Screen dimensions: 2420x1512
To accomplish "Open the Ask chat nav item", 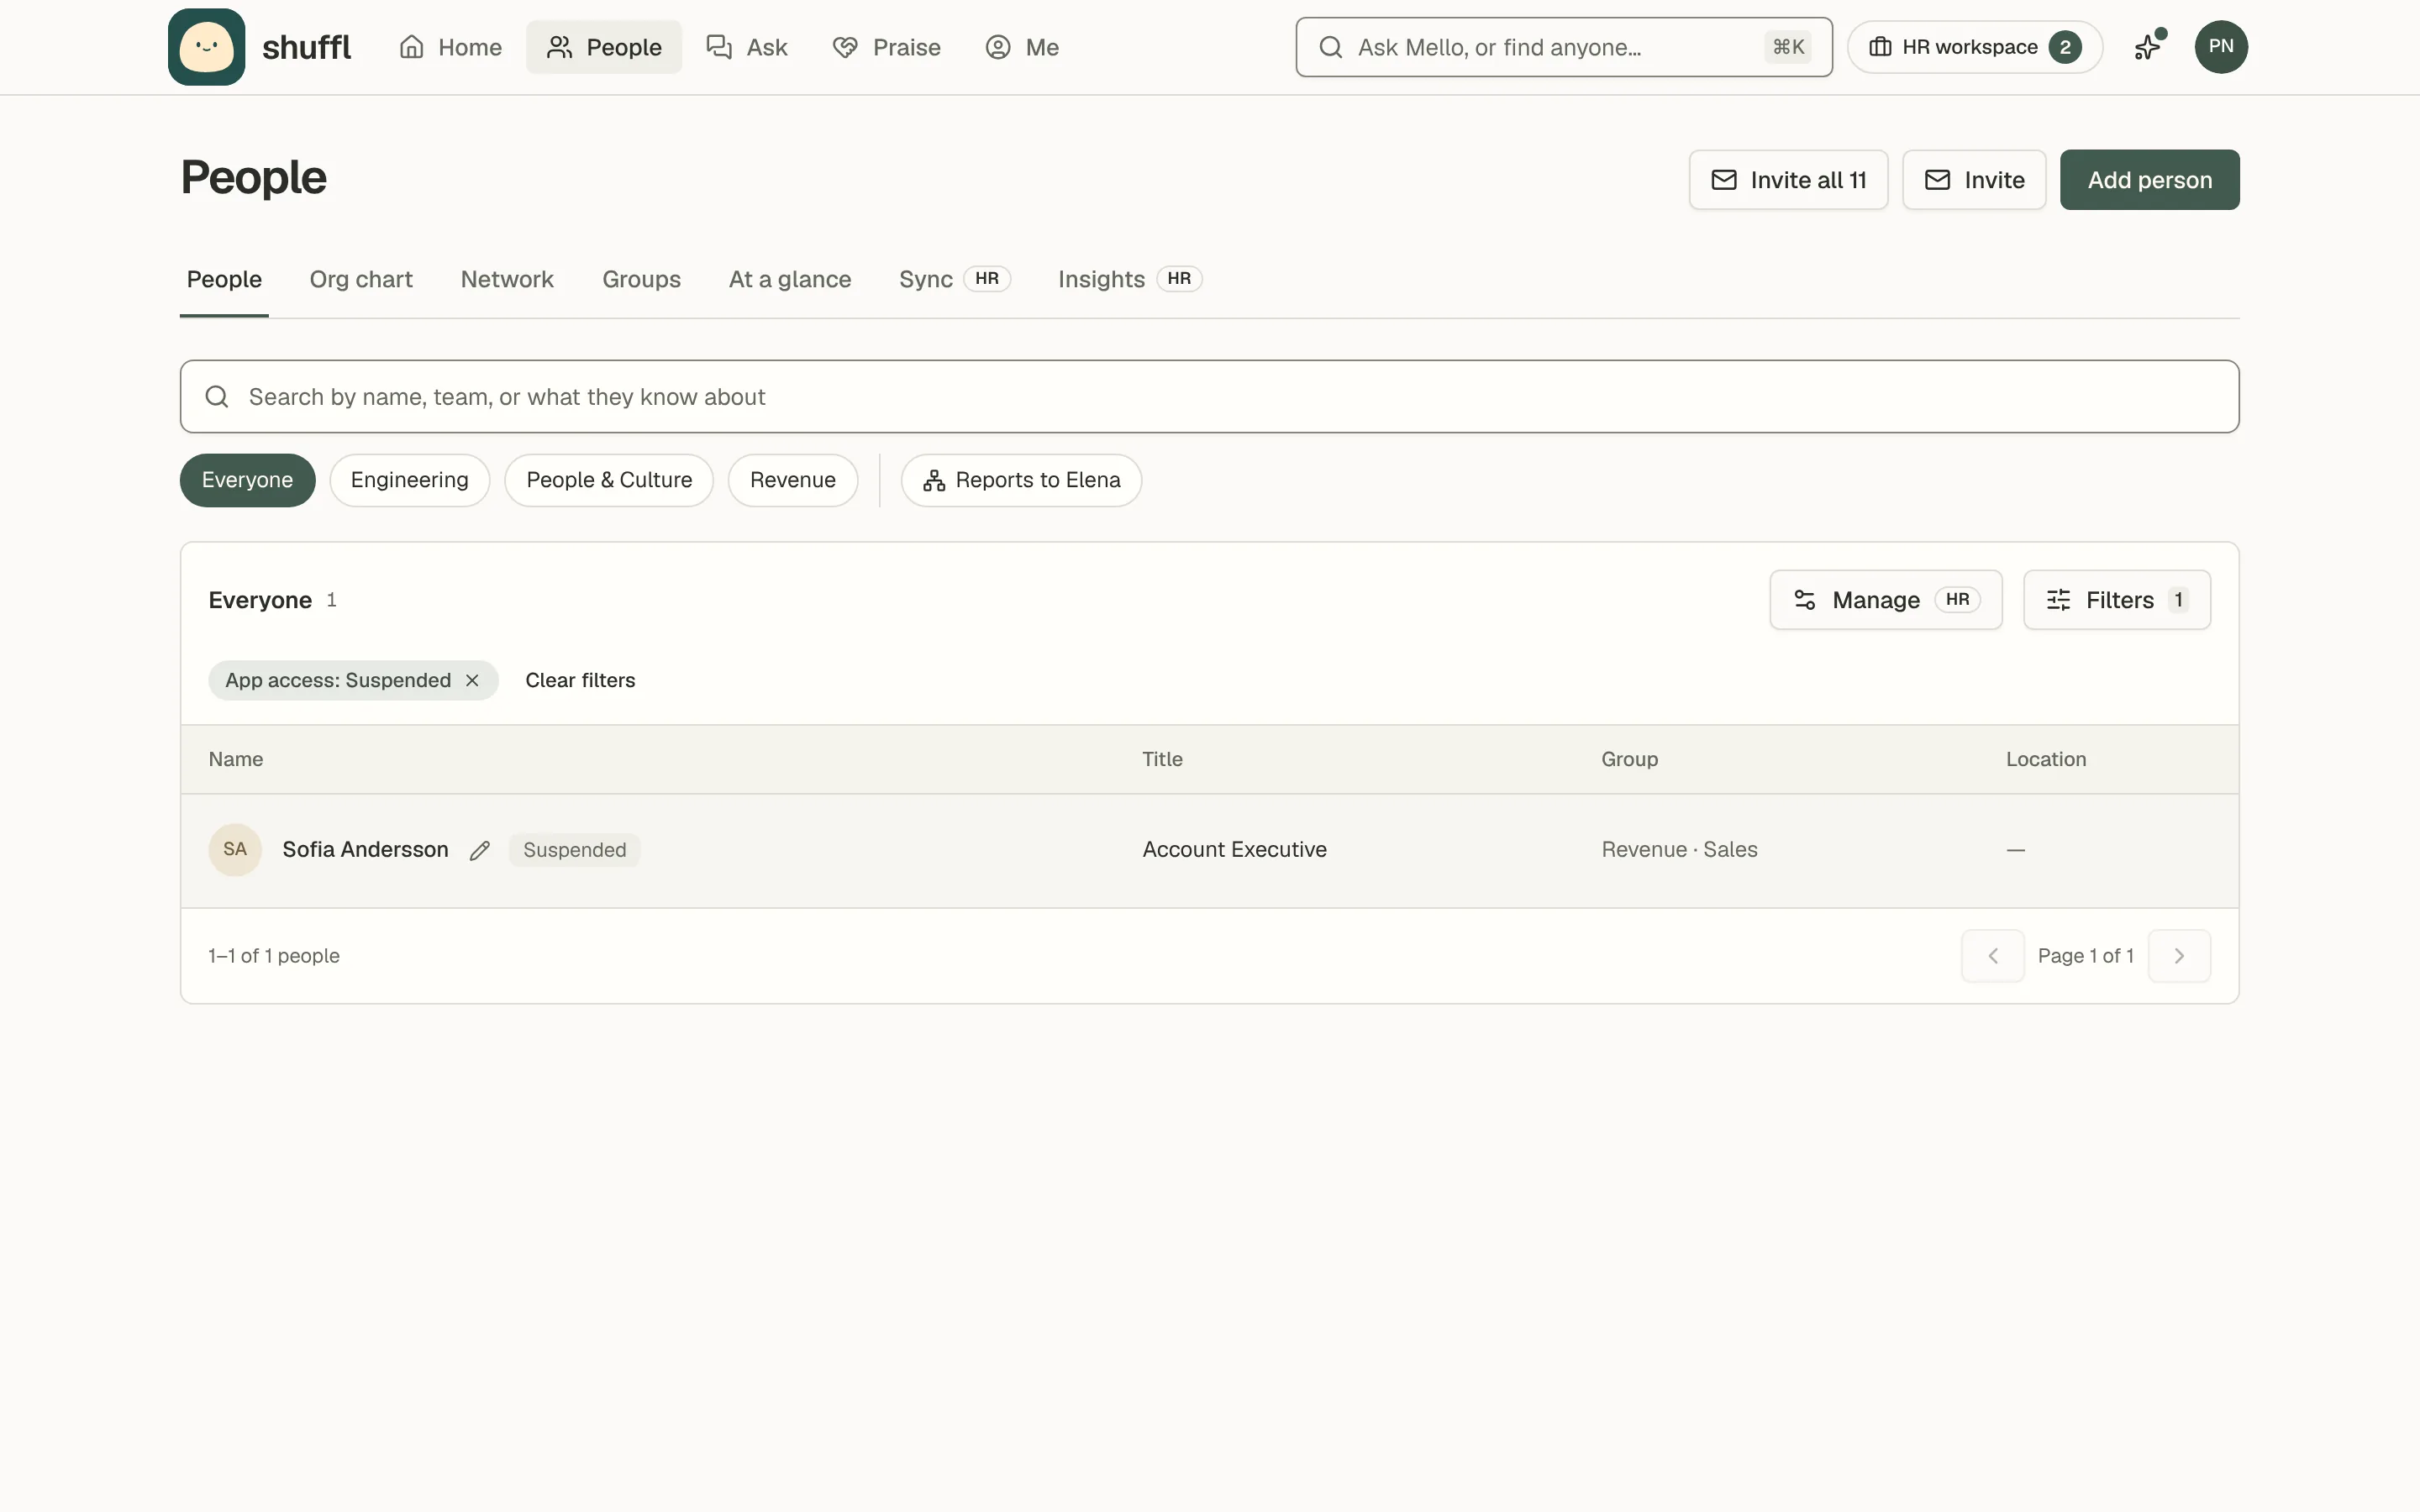I will click(x=747, y=47).
